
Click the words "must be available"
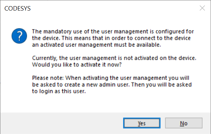(x=137, y=45)
